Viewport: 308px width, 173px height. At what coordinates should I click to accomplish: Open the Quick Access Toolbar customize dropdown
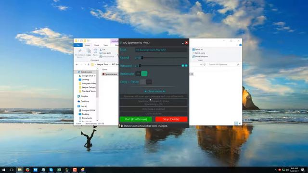pyautogui.click(x=88, y=41)
